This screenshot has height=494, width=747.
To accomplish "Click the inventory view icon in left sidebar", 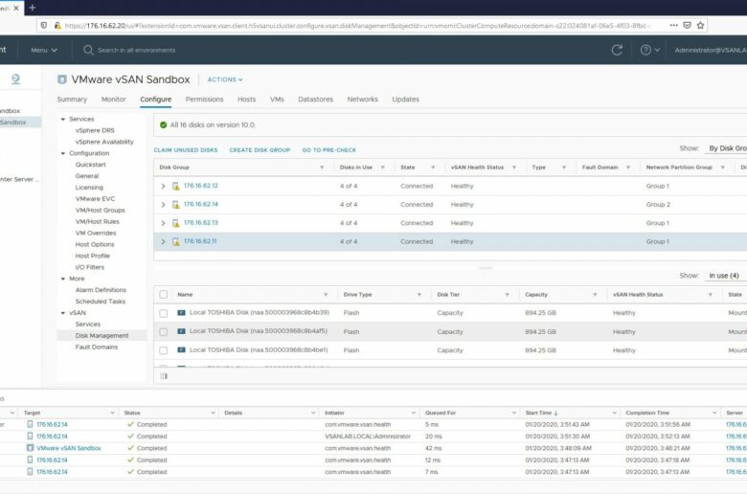I will point(15,79).
